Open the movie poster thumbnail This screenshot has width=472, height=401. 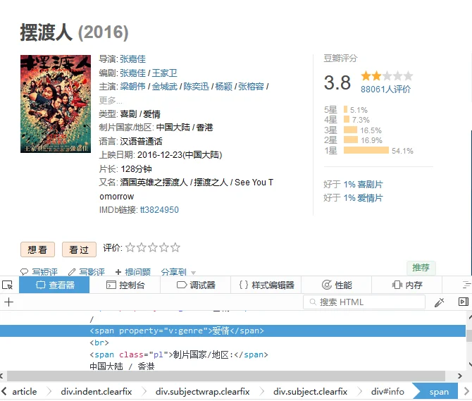(x=56, y=104)
